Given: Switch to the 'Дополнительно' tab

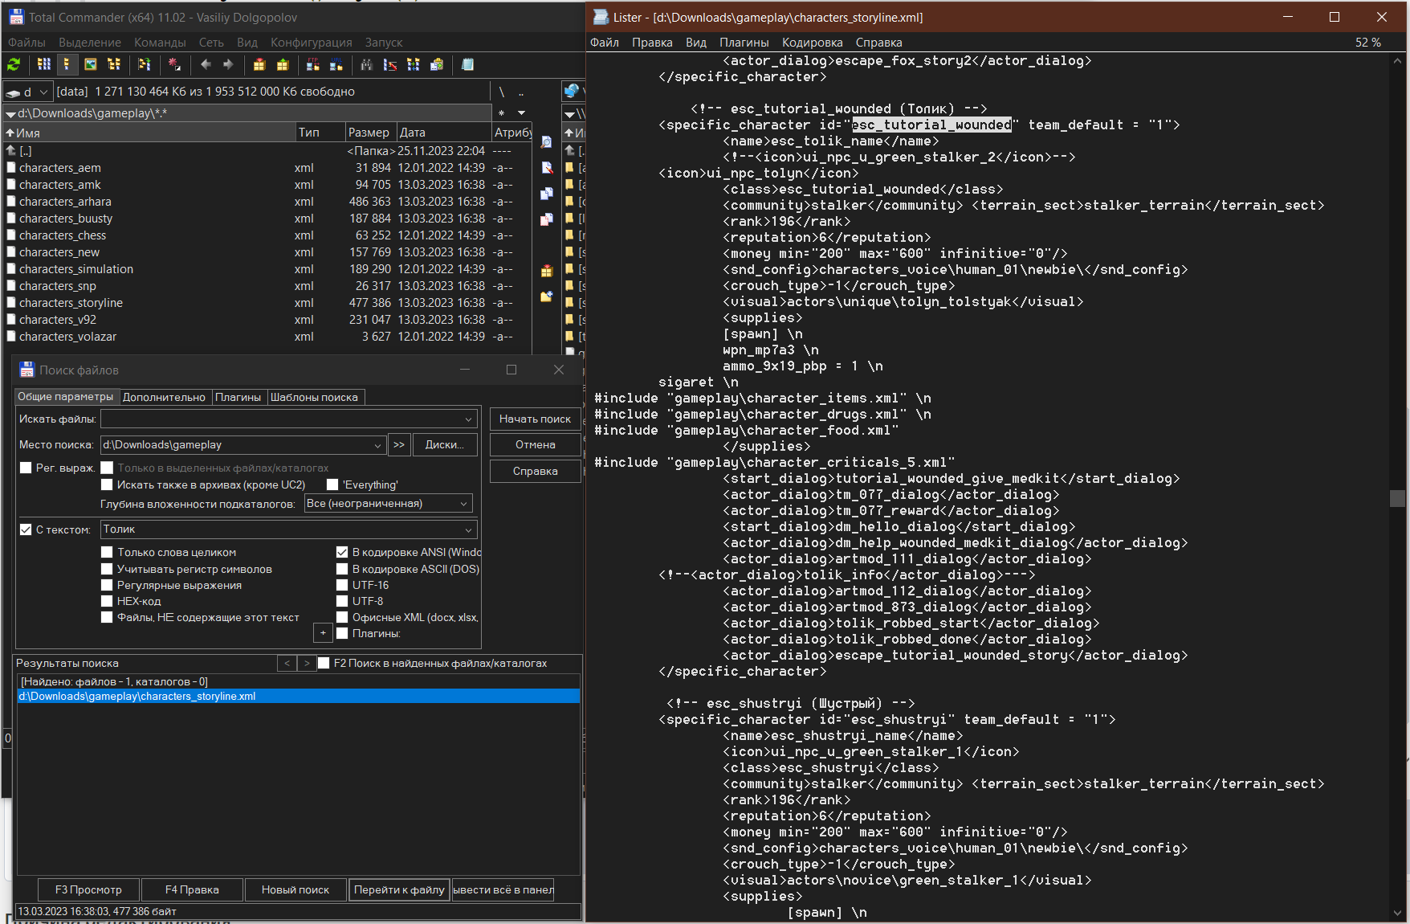Looking at the screenshot, I should click(x=164, y=397).
